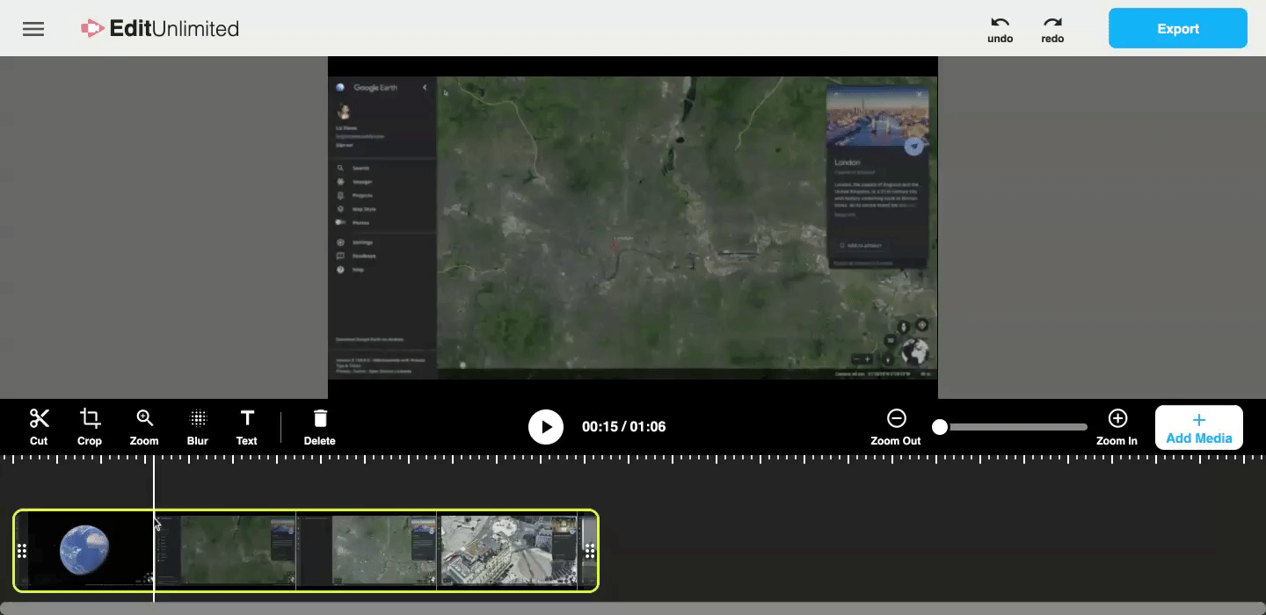Redo the last edit

click(1052, 30)
